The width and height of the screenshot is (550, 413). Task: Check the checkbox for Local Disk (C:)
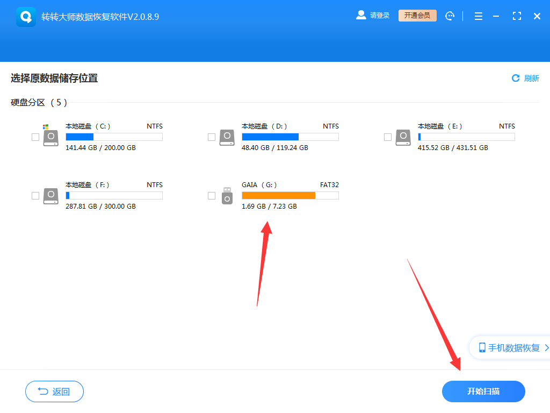click(x=35, y=137)
